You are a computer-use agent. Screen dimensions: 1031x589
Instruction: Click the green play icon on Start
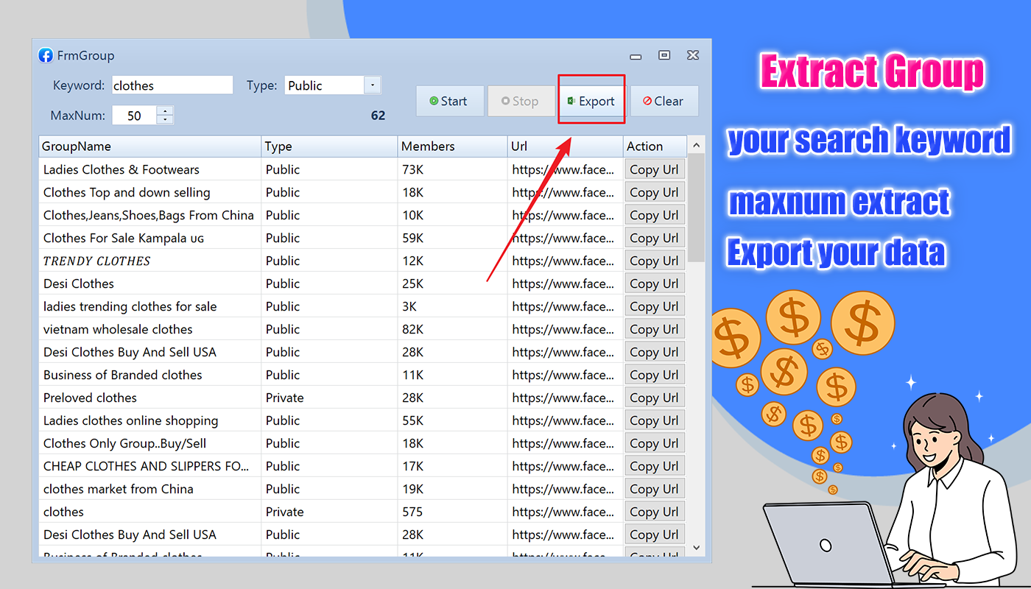pos(434,101)
